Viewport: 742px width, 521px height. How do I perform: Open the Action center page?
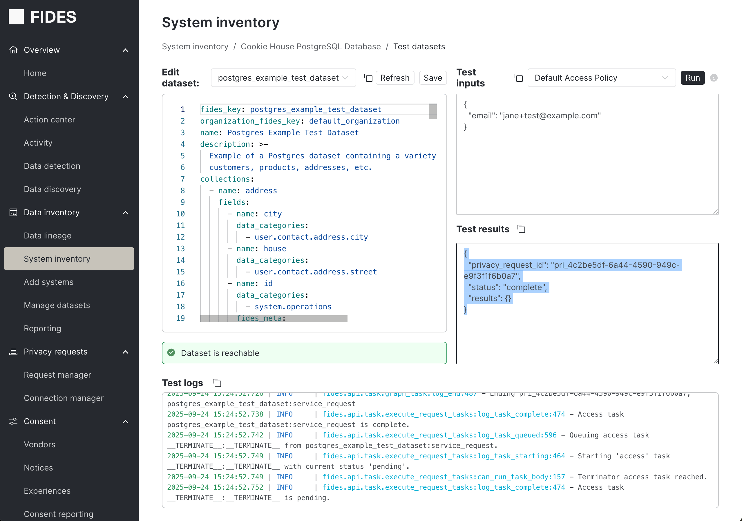(x=49, y=120)
